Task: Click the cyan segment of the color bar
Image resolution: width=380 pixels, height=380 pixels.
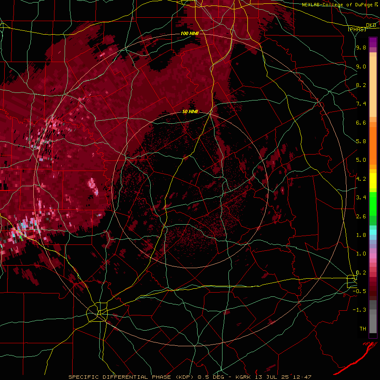Action: tap(373, 232)
